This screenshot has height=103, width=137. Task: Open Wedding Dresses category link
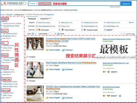[x=9, y=23]
